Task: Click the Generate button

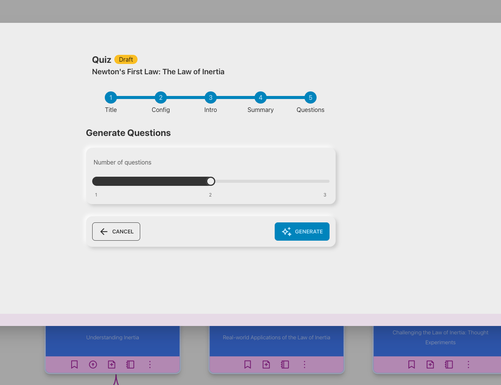Action: pos(302,232)
